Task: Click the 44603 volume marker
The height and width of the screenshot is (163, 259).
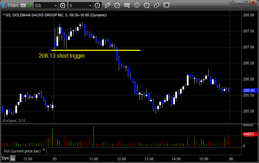Action: 249,134
